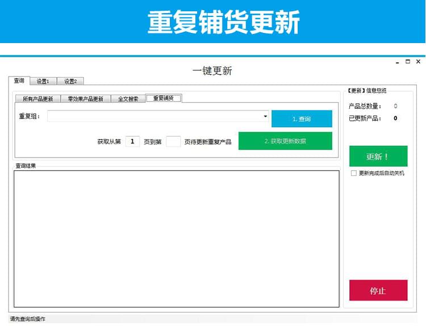Click the green 2. 获取更新数据 button

[285, 141]
